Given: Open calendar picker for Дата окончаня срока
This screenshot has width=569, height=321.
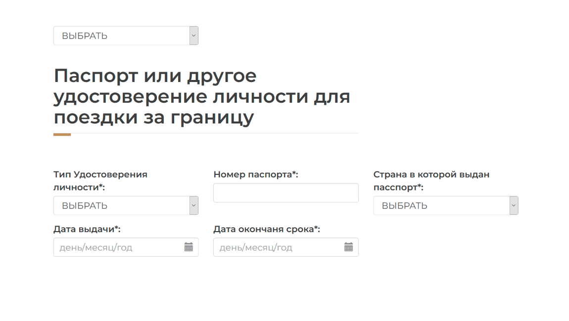Looking at the screenshot, I should (x=348, y=247).
